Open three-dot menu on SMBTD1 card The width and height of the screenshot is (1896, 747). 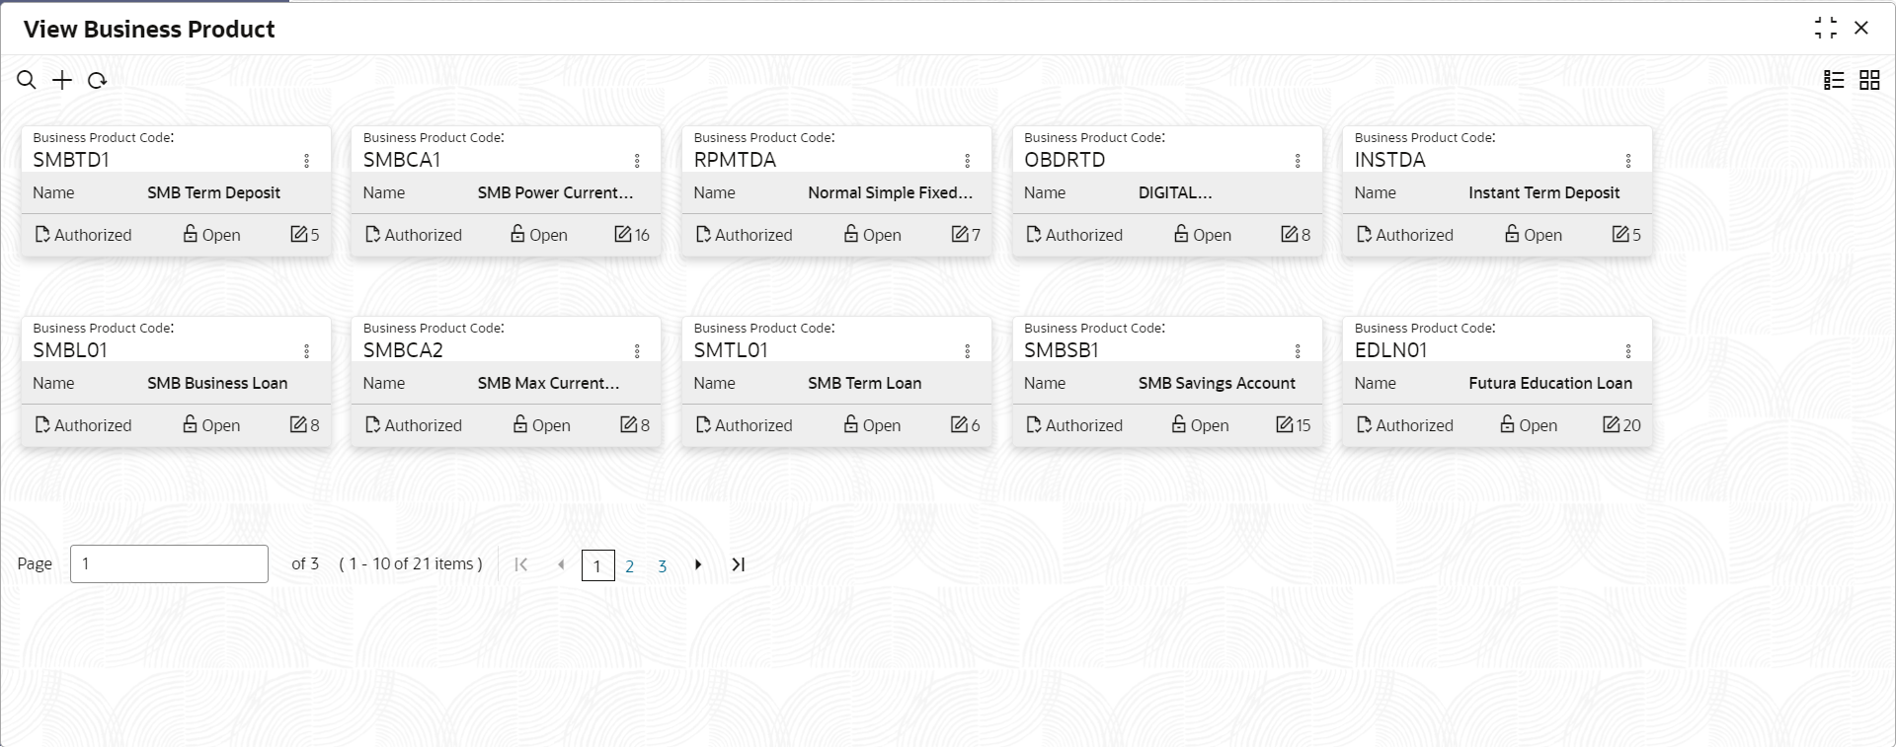(x=306, y=160)
